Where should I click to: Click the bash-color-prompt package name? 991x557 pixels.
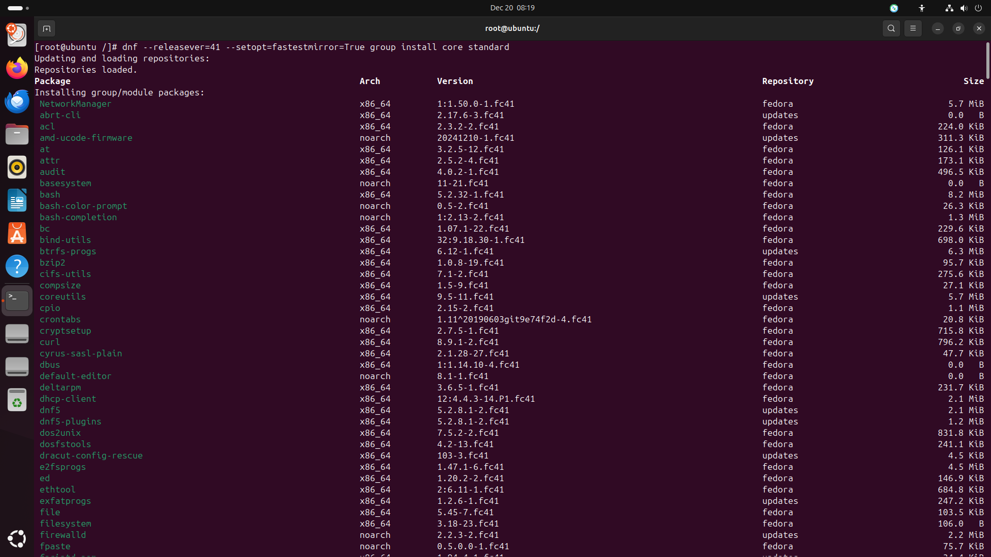click(83, 206)
